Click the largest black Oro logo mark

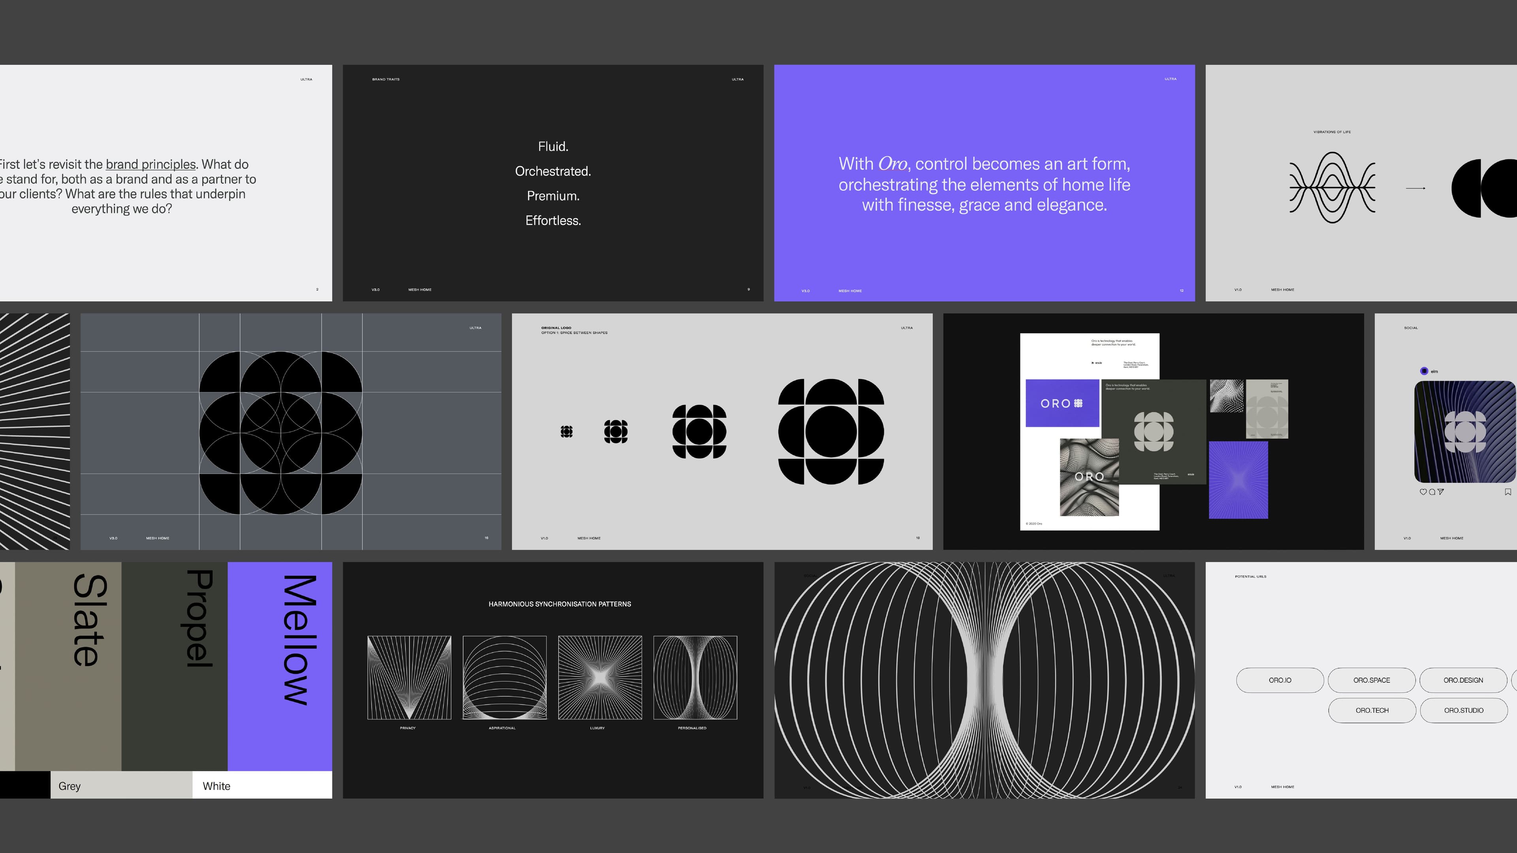pyautogui.click(x=830, y=432)
